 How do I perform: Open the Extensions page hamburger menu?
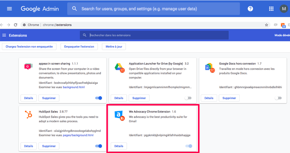pos(4,35)
